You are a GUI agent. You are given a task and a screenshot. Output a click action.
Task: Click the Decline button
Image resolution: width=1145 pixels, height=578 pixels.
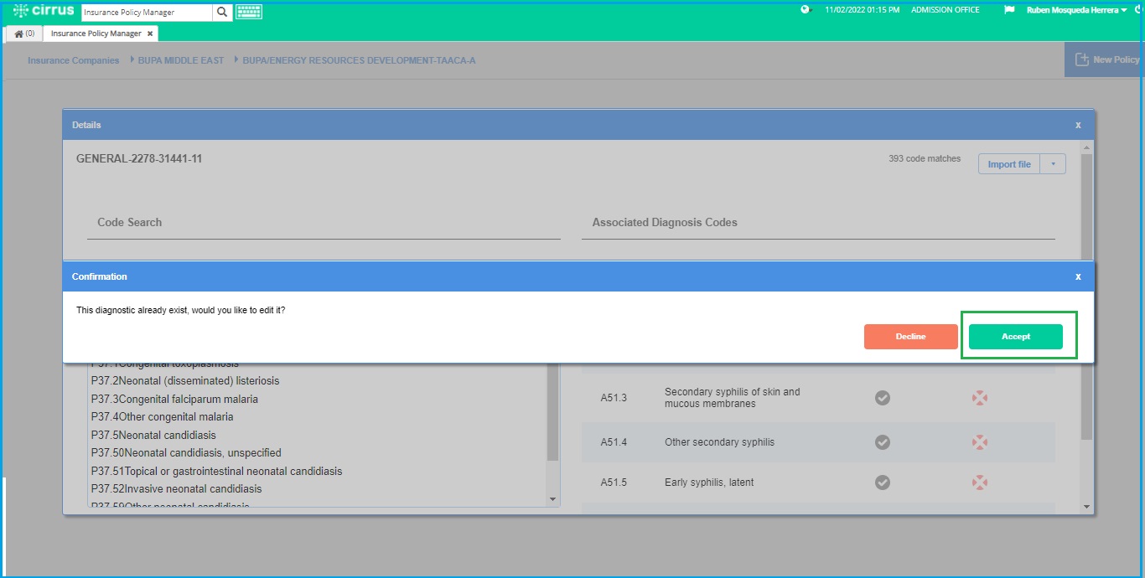point(911,337)
